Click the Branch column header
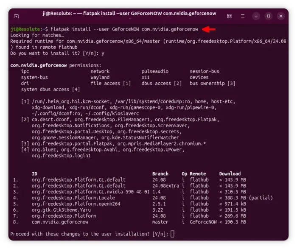Image resolution: width=297 pixels, height=249 pixels. click(x=160, y=173)
